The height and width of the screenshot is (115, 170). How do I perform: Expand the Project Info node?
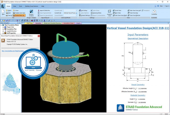click(3, 27)
